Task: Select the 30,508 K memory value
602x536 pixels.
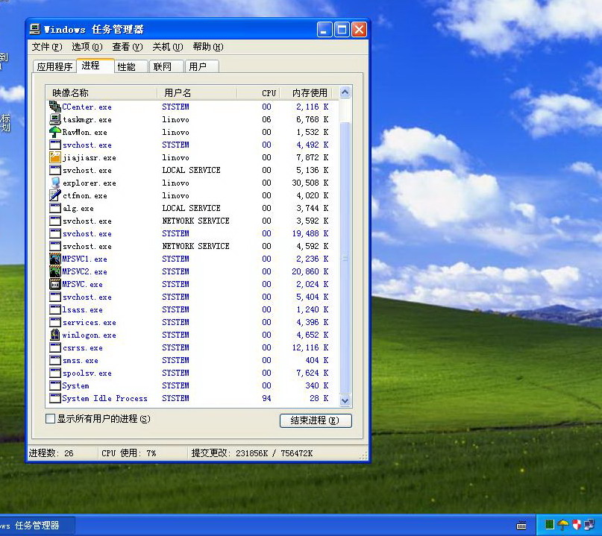Action: point(310,183)
